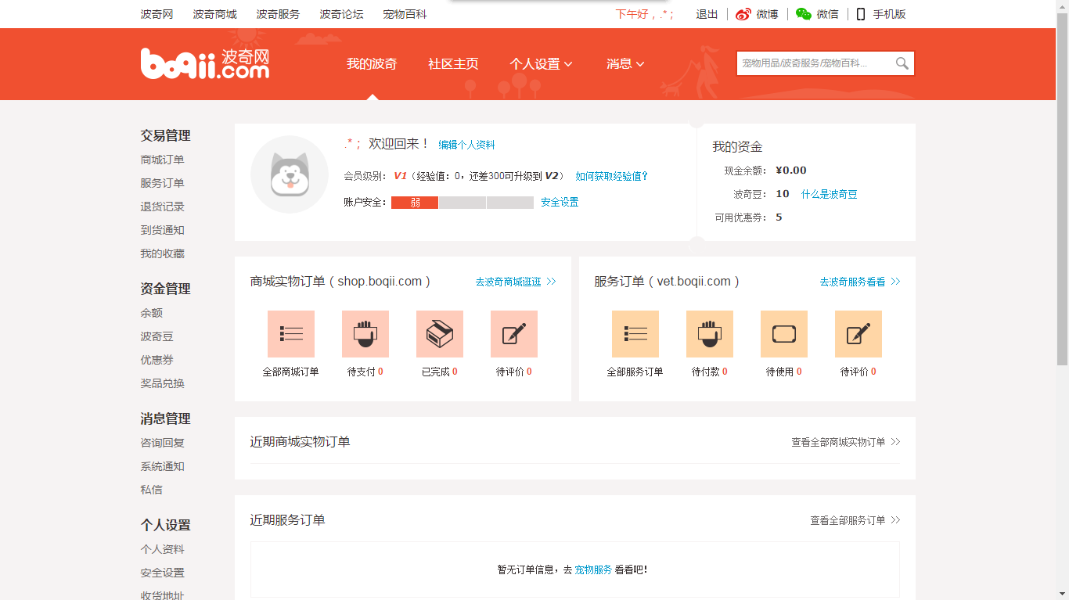This screenshot has width=1069, height=600.
Task: Open 优惠券 in sidebar
Action: click(x=157, y=360)
